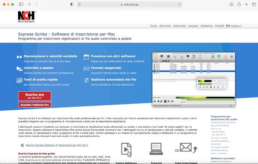258x164 pixels.
Task: Go forward with the Safari forward arrow
Action: (37, 4)
